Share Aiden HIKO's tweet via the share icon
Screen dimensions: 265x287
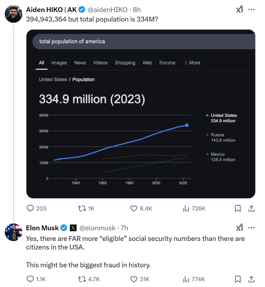click(251, 208)
